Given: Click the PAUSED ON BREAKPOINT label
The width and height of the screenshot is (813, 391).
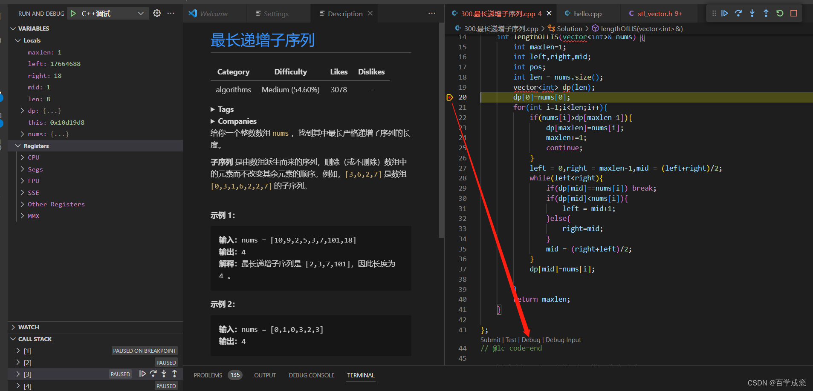Looking at the screenshot, I should (x=145, y=351).
